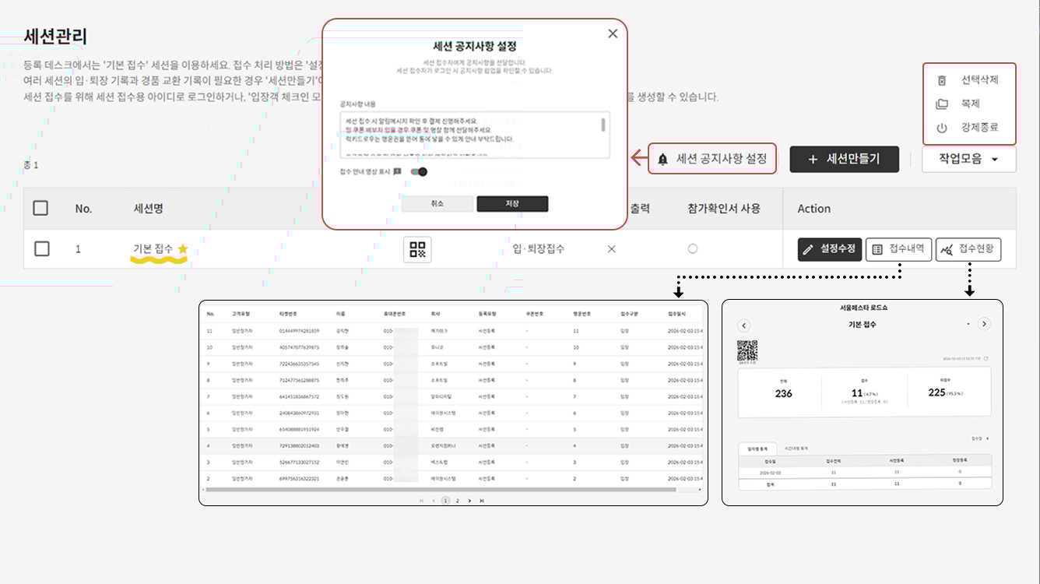The image size is (1040, 584).
Task: Expand the session selector dropdown beside 기본 접수 title
Action: [x=968, y=324]
